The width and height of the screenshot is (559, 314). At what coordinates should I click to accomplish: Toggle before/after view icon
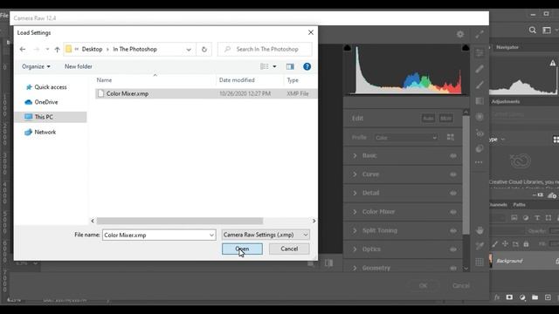coord(328,263)
